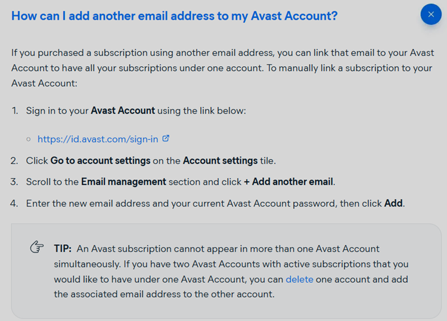447x321 pixels.
Task: Close the help article with the X button
Action: point(431,14)
